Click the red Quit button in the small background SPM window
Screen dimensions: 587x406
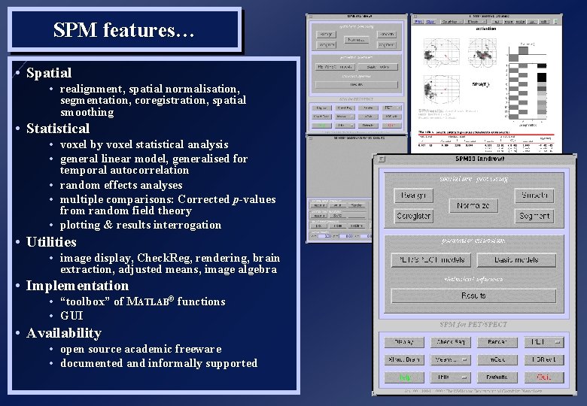click(x=391, y=126)
